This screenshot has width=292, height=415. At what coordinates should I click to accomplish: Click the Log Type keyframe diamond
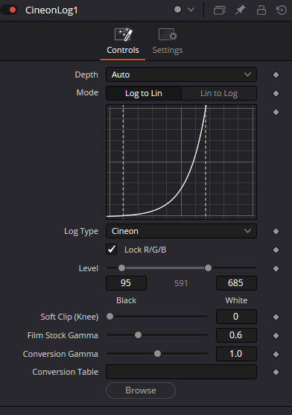[x=276, y=231]
